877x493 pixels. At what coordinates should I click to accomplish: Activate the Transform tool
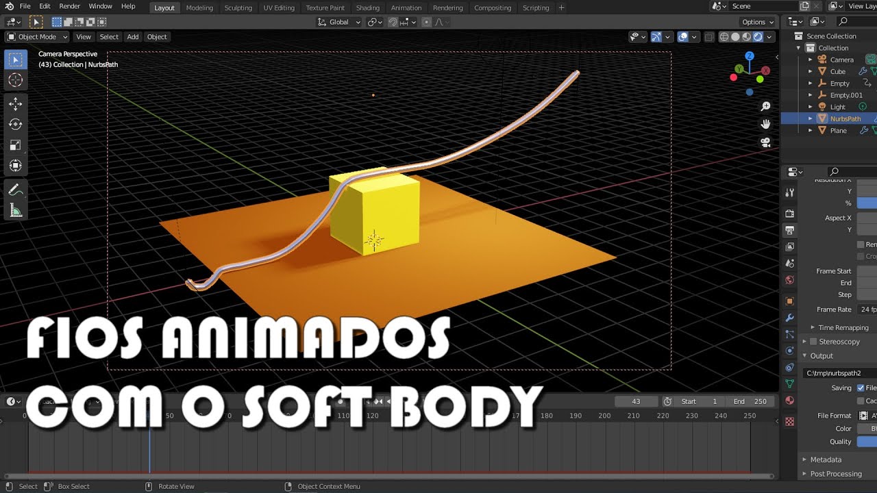coord(15,166)
